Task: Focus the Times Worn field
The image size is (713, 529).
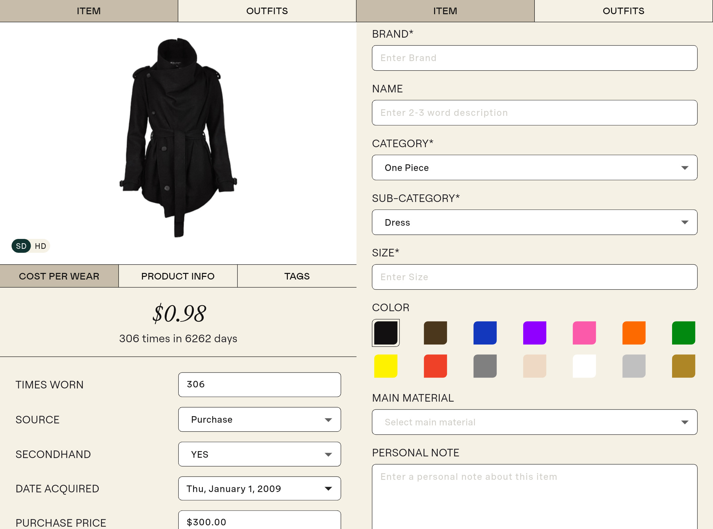Action: (x=259, y=384)
